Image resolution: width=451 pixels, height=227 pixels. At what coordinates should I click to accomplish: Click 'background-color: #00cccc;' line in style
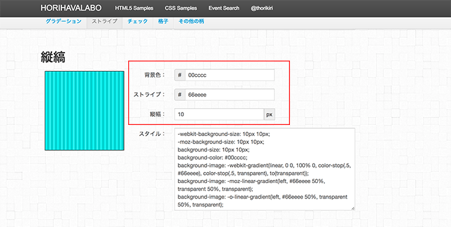[x=212, y=158]
